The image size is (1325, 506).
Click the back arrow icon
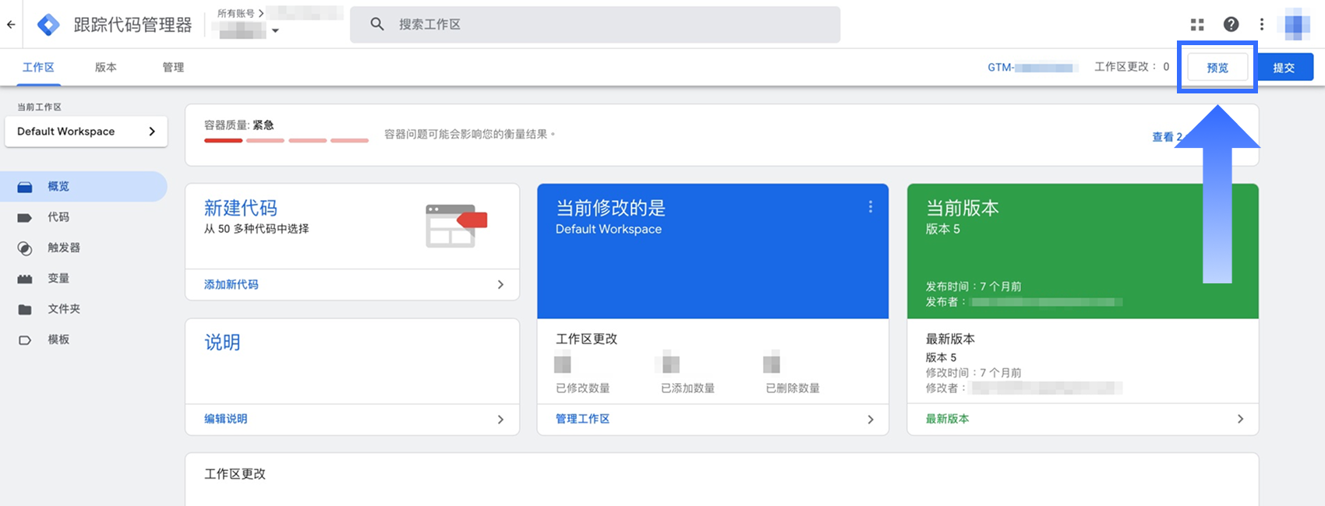(x=11, y=24)
